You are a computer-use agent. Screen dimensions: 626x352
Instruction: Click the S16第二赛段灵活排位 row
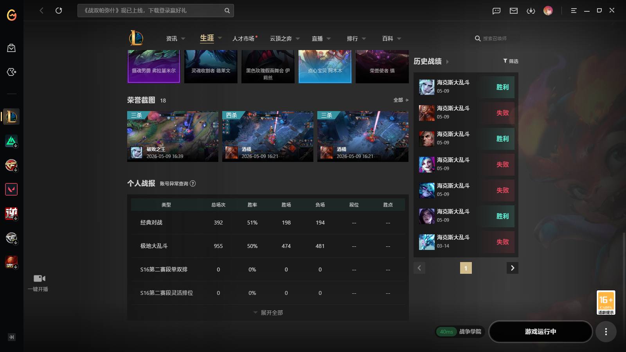click(x=268, y=293)
